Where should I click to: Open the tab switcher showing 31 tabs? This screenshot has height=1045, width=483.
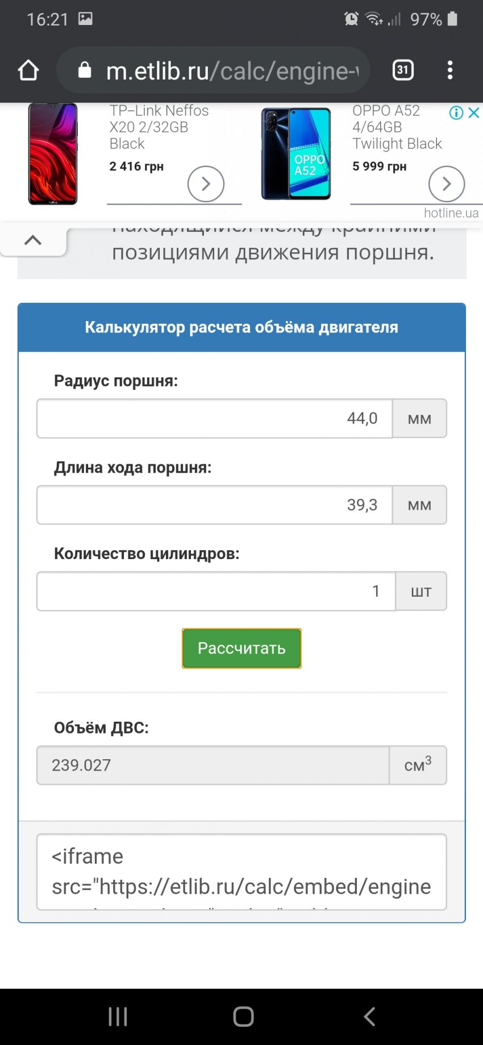403,70
